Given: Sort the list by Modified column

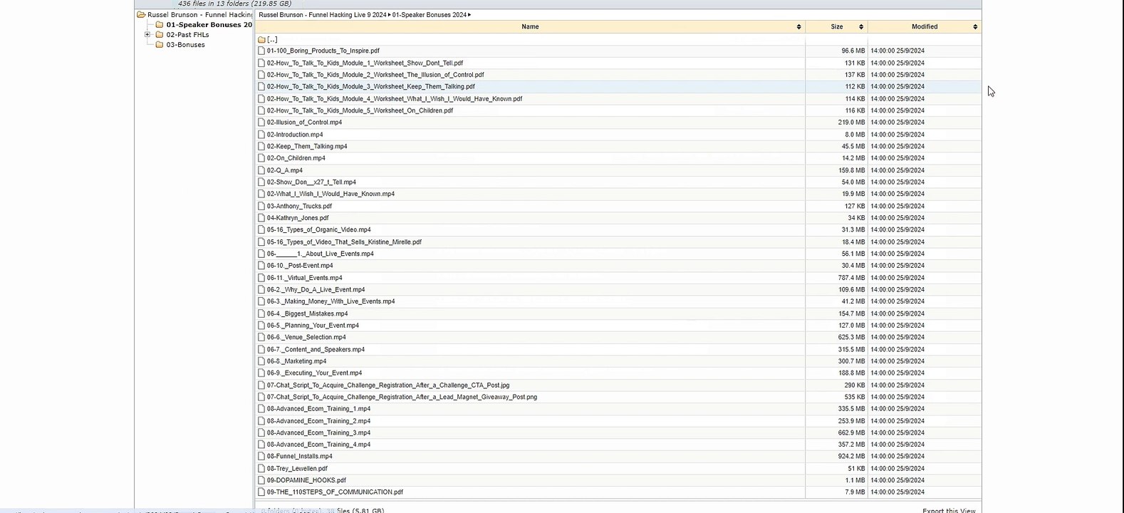Looking at the screenshot, I should [x=925, y=26].
